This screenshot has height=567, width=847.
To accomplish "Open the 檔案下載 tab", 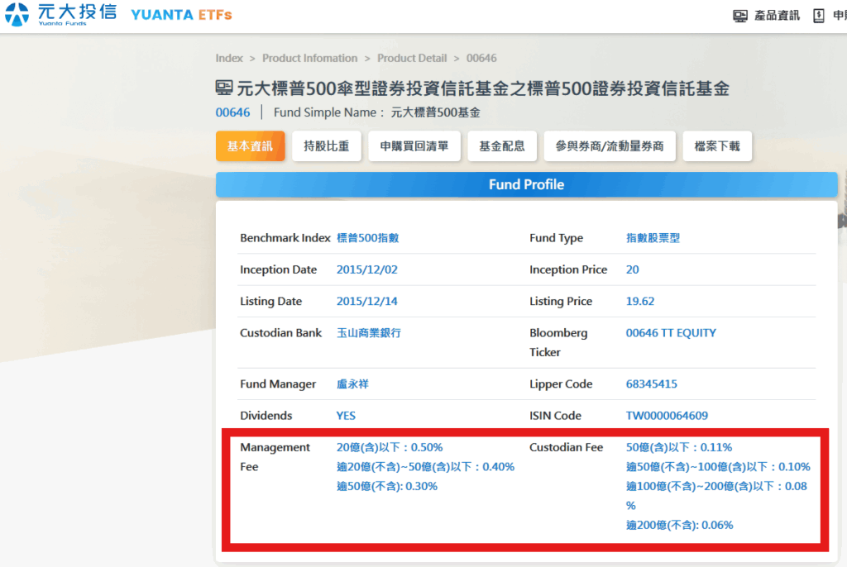I will point(717,145).
